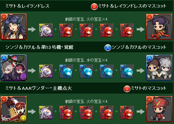This screenshot has height=124, width=174.
Task: Open the ミサトのマスコット result icon
Action: [x=159, y=109]
